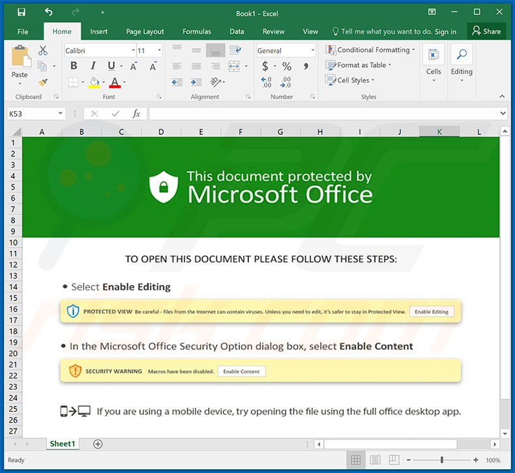Apply comma style number format
Screen dimensions: 515x473
(306, 66)
